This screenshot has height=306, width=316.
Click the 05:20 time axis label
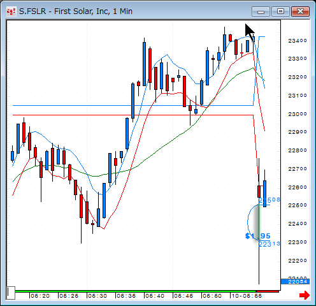tap(40, 296)
